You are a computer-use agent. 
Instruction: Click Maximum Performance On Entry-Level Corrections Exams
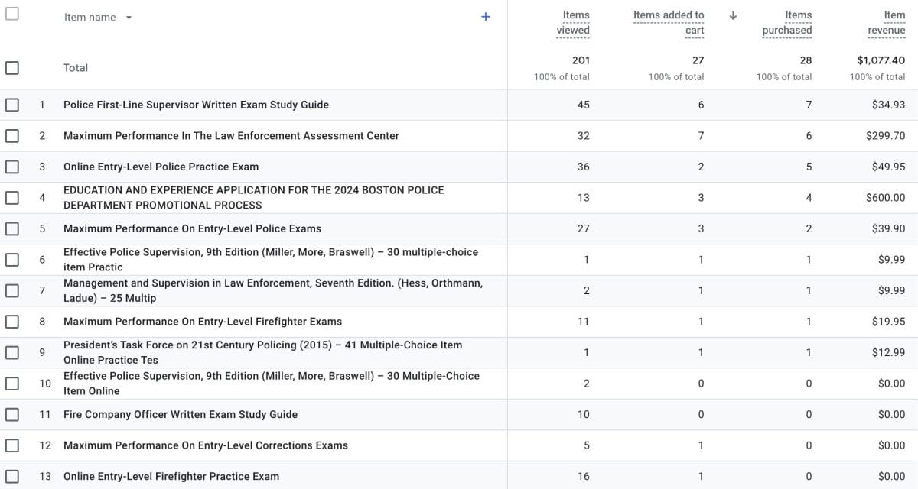[x=205, y=445]
